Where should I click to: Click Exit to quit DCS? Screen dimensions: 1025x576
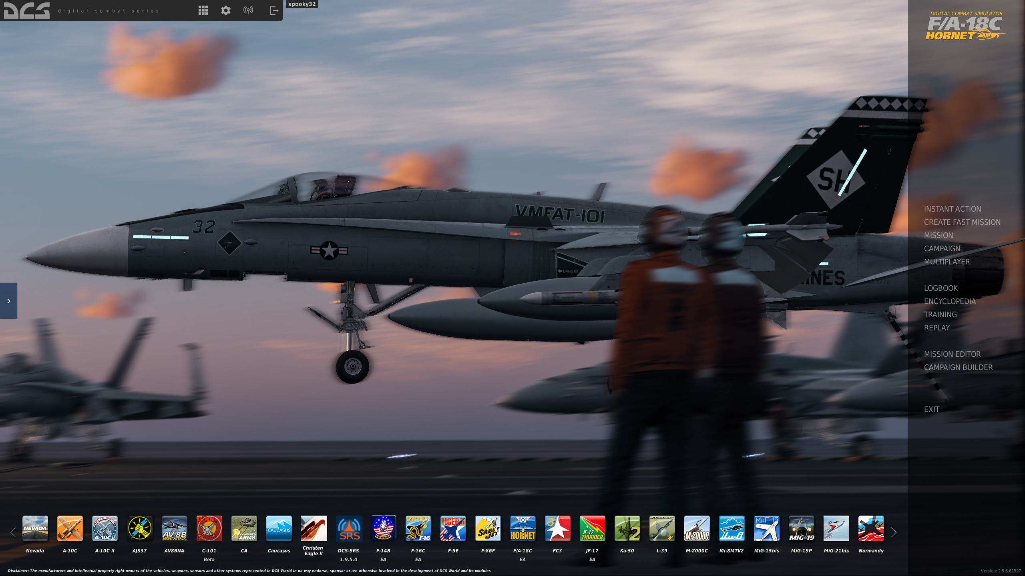tap(931, 409)
